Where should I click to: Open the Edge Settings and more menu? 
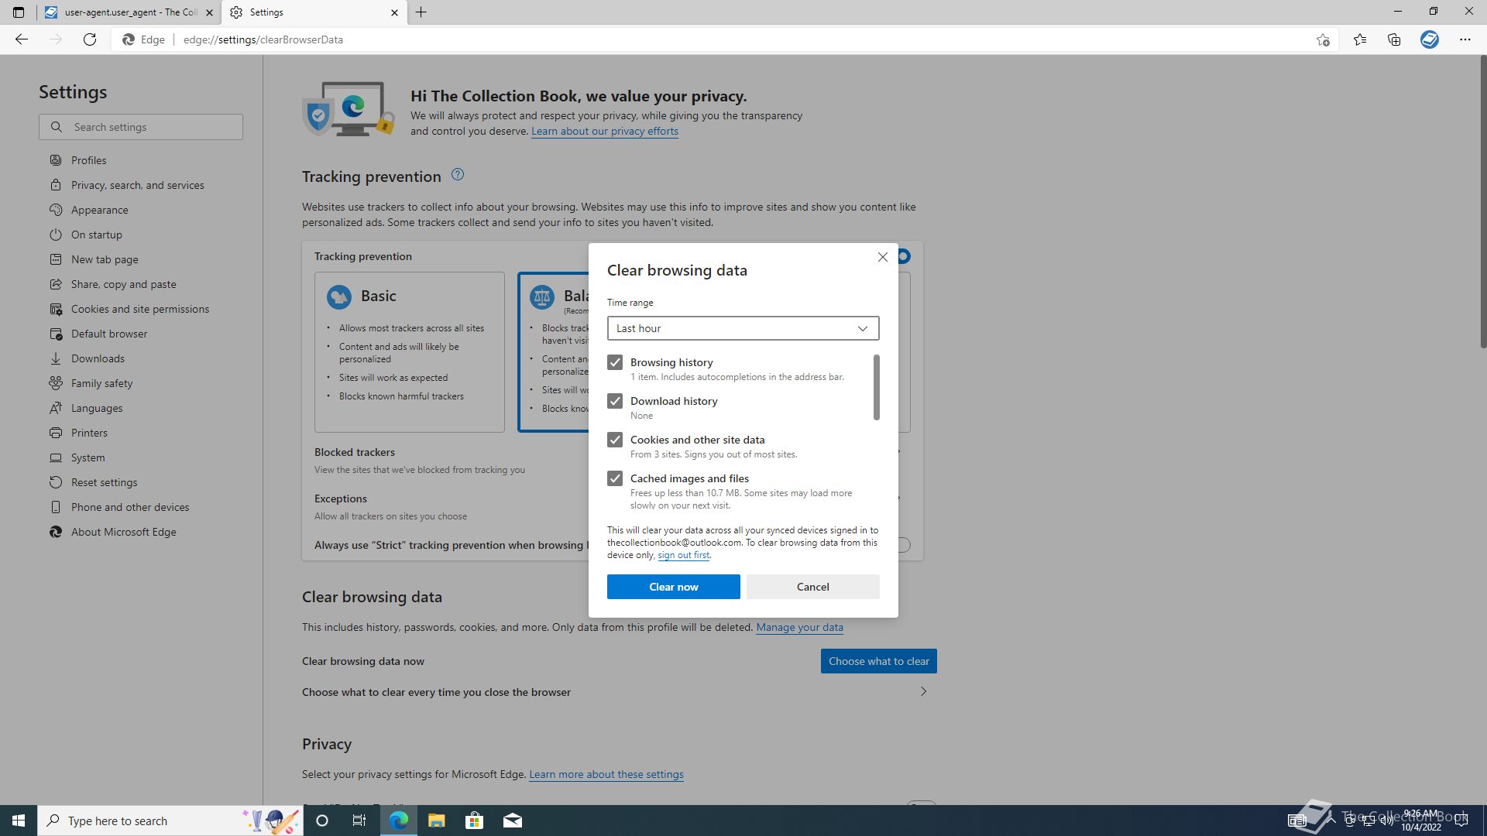pos(1465,39)
